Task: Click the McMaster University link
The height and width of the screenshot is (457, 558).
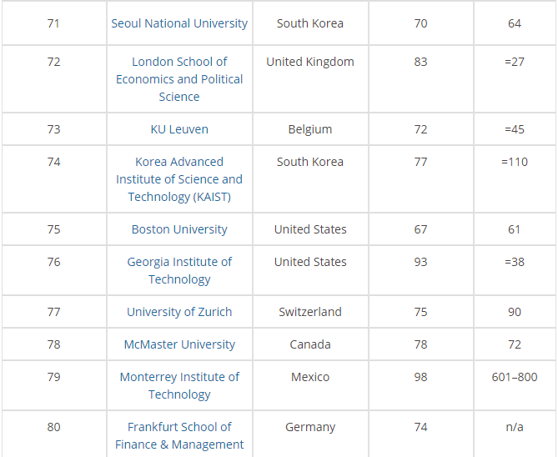Action: pyautogui.click(x=179, y=344)
